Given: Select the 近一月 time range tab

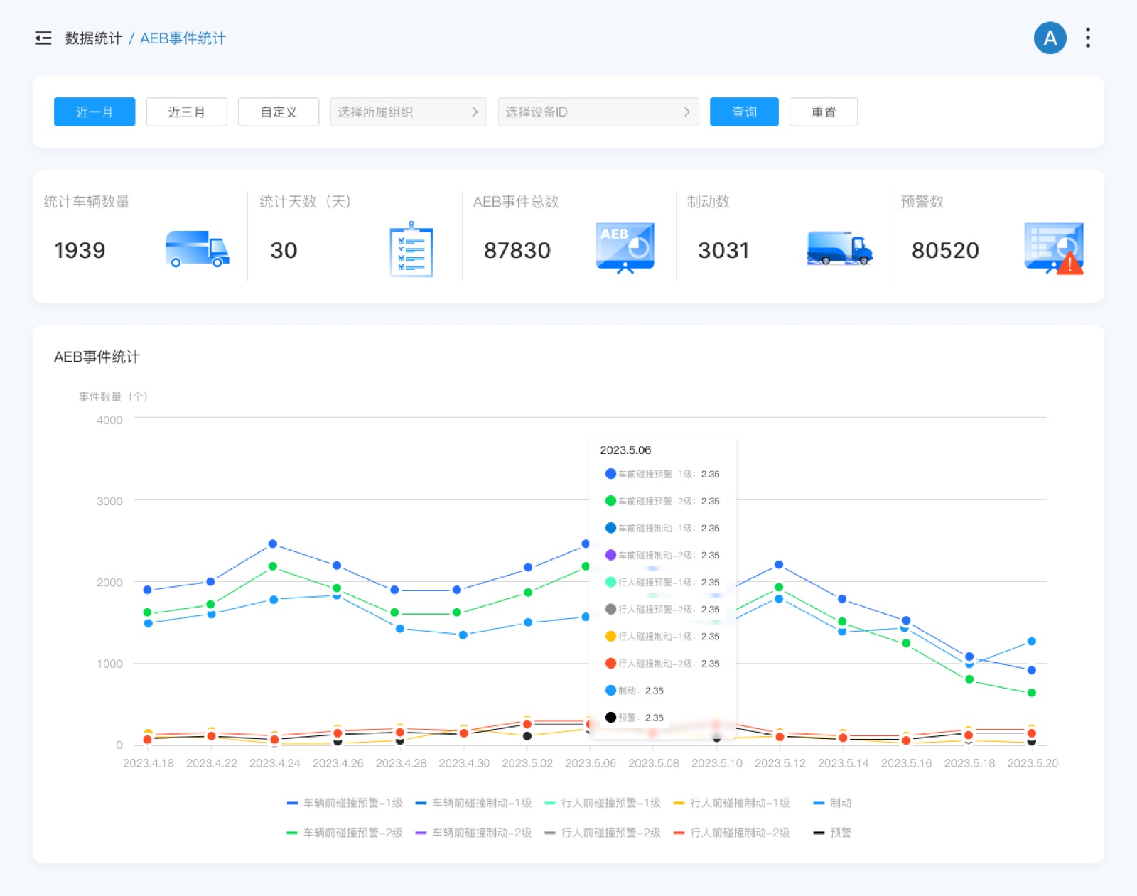Looking at the screenshot, I should (95, 112).
